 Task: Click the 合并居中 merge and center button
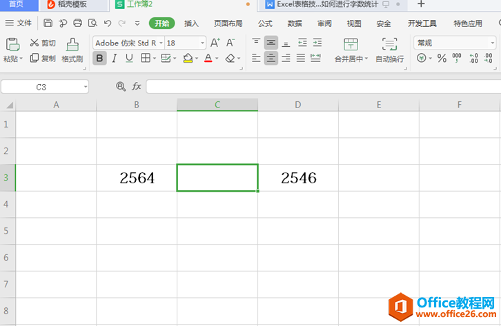(x=351, y=50)
